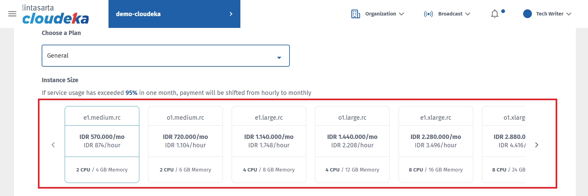
Task: Click the Tech Writer avatar circle
Action: pyautogui.click(x=527, y=14)
